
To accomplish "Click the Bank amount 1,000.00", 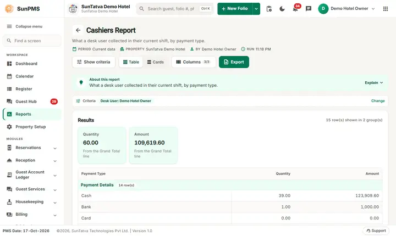I will point(370,207).
